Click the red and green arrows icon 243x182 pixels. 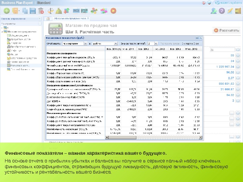pyautogui.click(x=67, y=11)
